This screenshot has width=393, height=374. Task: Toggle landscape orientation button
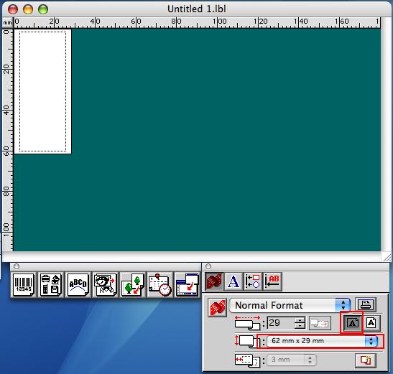click(x=352, y=322)
